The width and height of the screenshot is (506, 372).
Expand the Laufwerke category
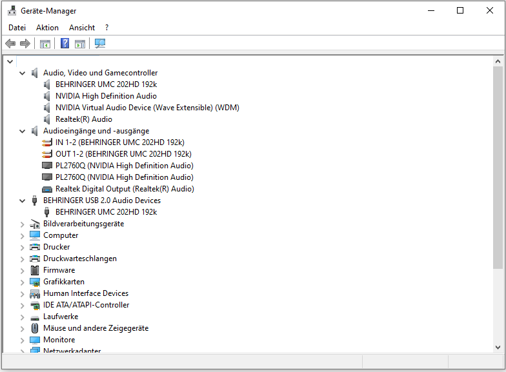tap(22, 317)
